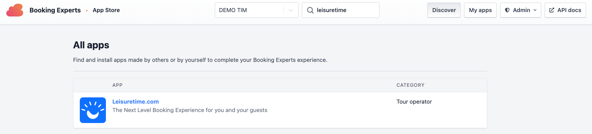Go to My apps
The height and width of the screenshot is (134, 592).
pyautogui.click(x=480, y=10)
